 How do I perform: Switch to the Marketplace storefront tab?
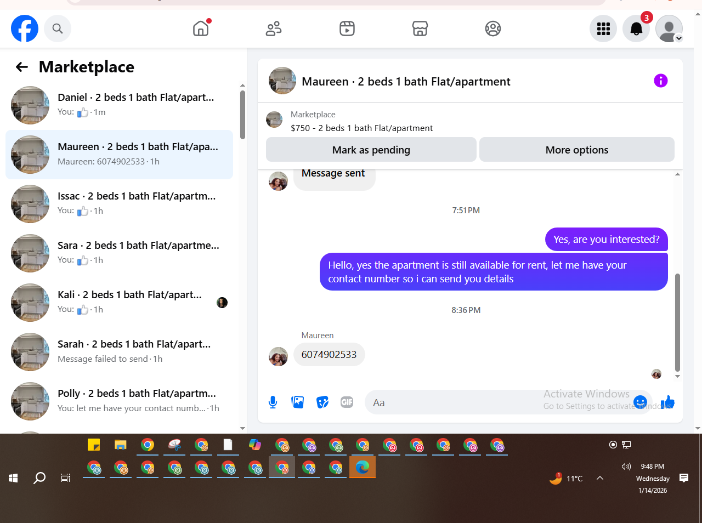point(420,29)
